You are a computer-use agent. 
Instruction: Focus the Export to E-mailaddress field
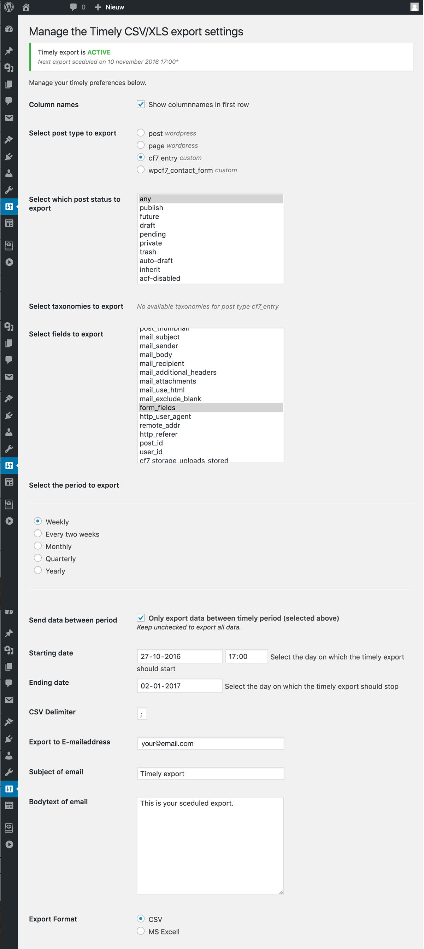[x=210, y=743]
